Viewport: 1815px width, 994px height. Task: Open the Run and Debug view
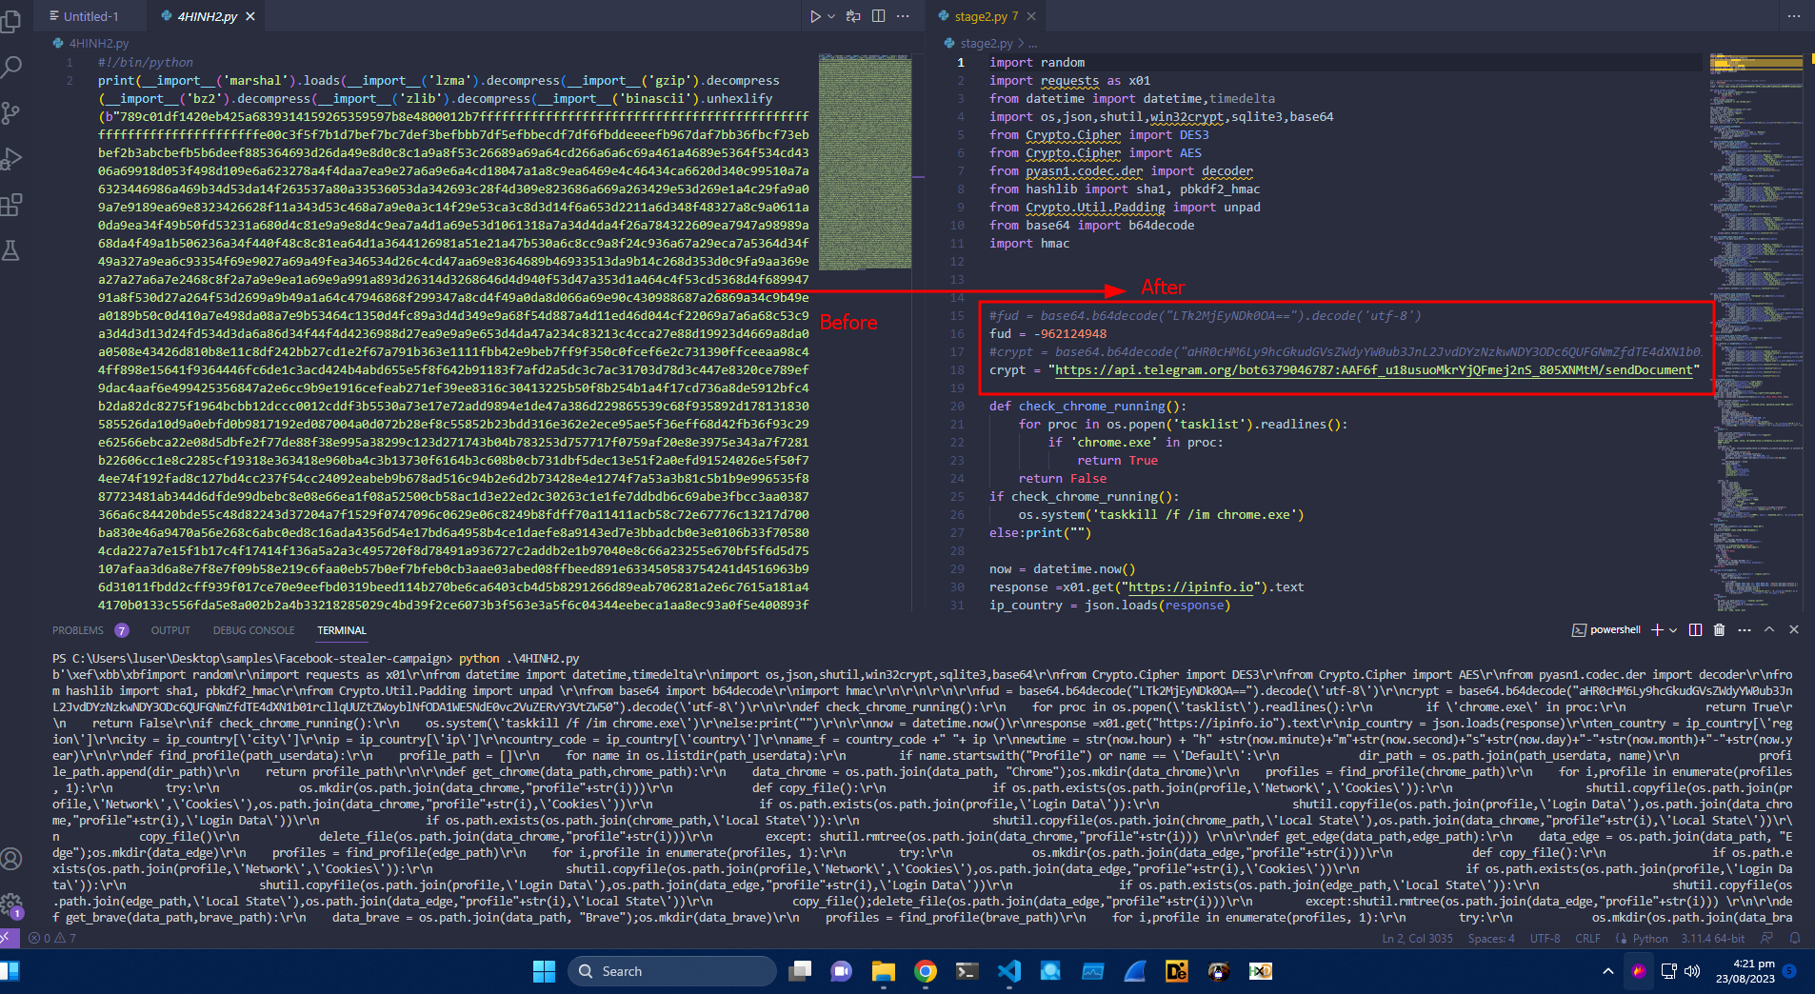click(x=11, y=158)
